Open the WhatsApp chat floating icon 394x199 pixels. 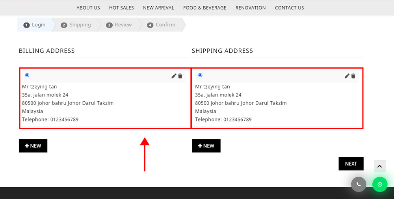(380, 184)
